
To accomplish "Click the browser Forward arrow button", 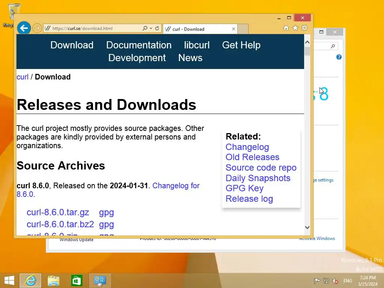I will pyautogui.click(x=37, y=28).
